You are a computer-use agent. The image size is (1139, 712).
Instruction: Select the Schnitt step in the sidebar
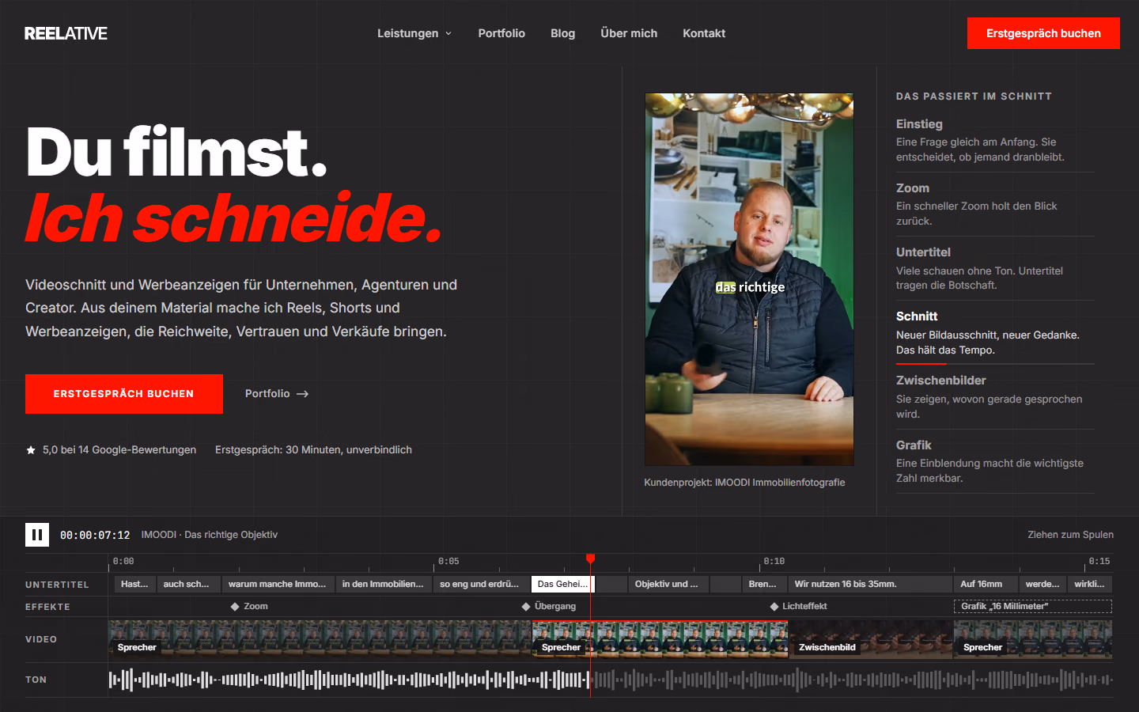[995, 332]
